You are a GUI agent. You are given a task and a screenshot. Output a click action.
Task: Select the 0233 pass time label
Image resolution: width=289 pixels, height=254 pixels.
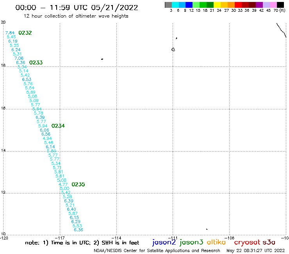pyautogui.click(x=36, y=63)
